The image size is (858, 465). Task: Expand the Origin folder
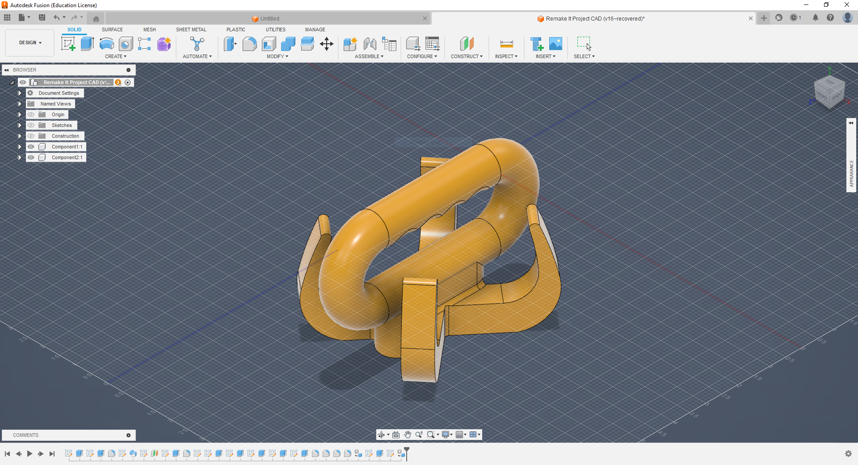tap(20, 114)
